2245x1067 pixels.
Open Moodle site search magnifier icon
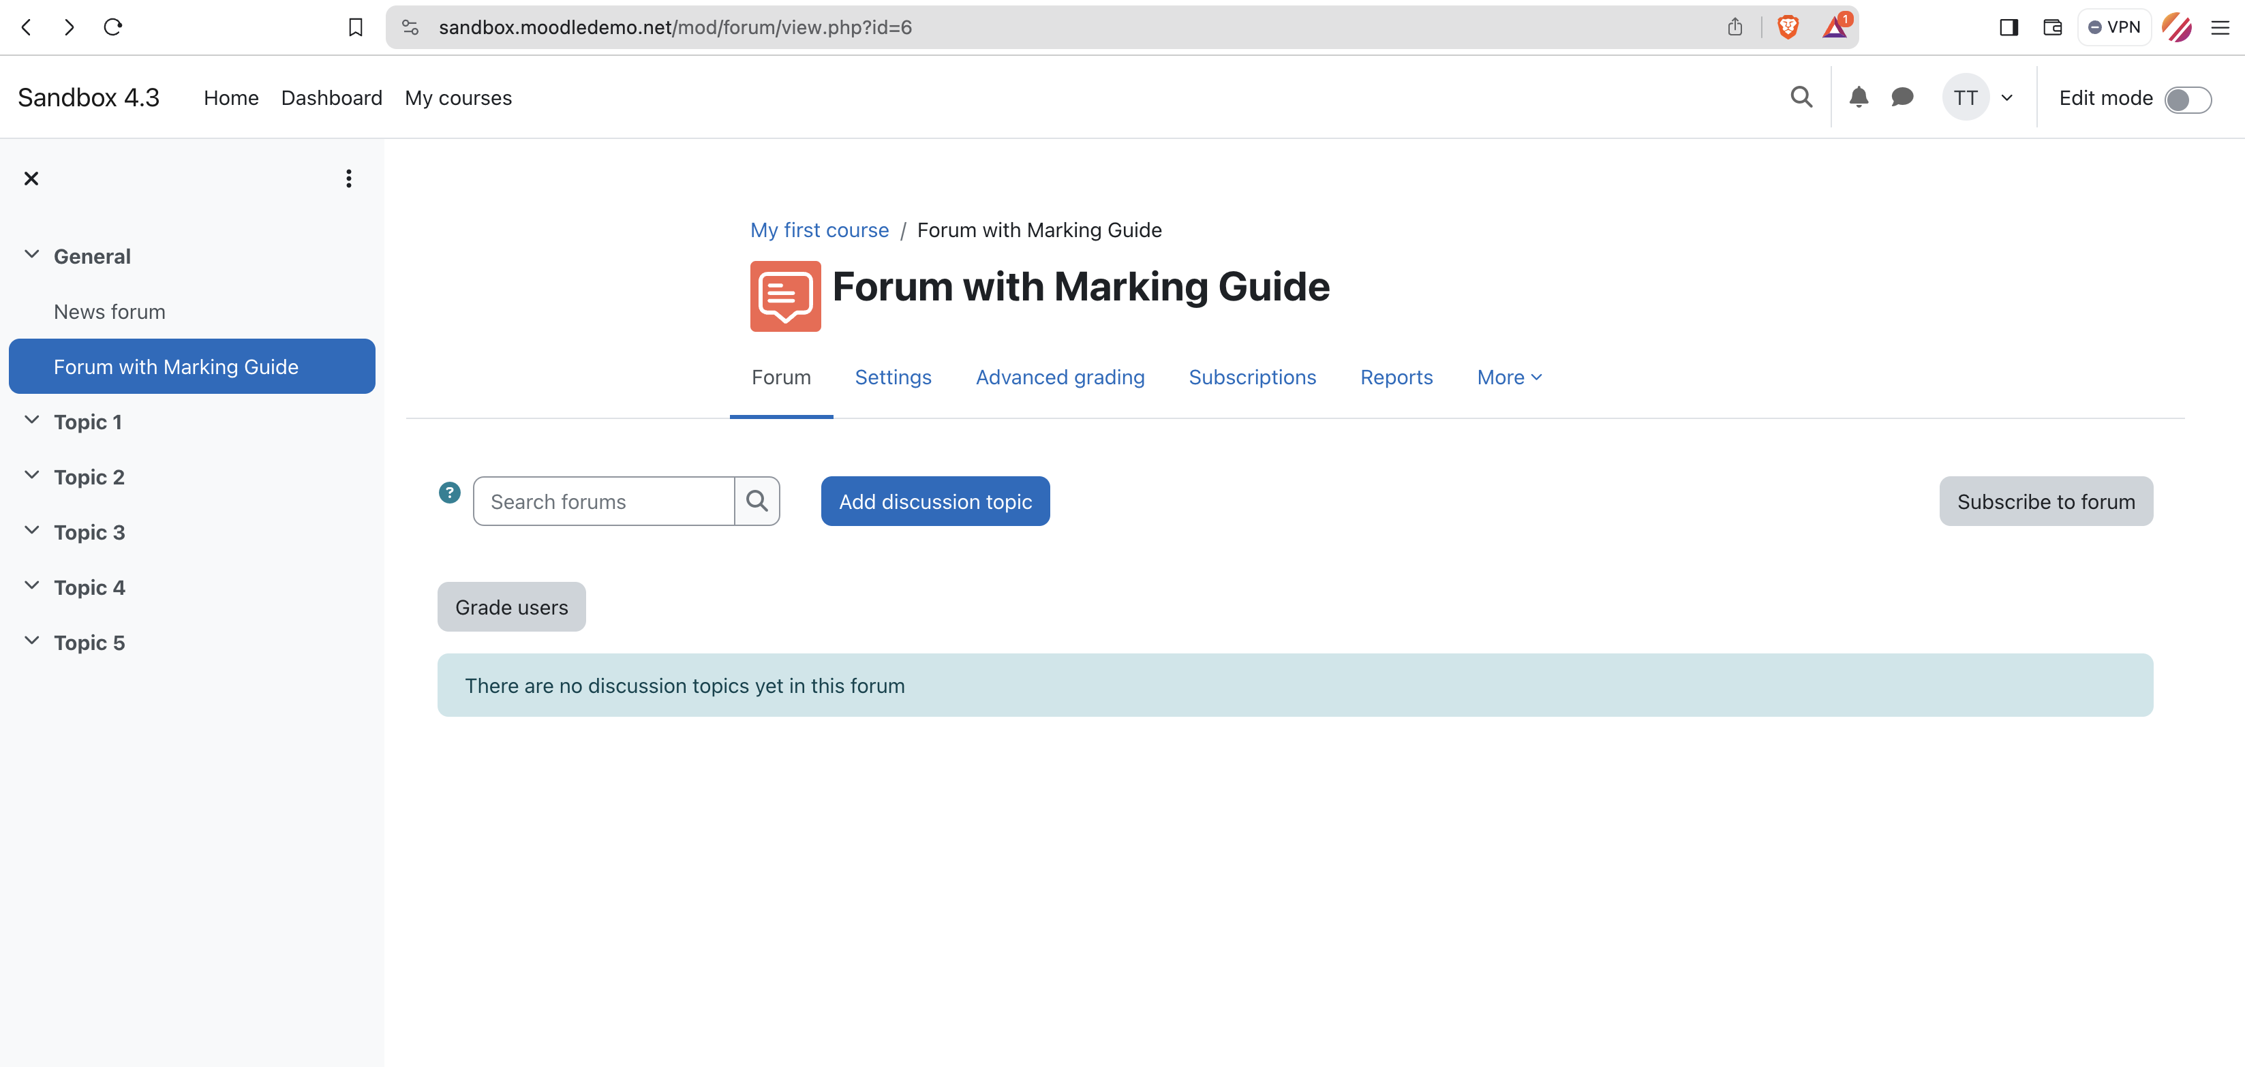click(1801, 97)
